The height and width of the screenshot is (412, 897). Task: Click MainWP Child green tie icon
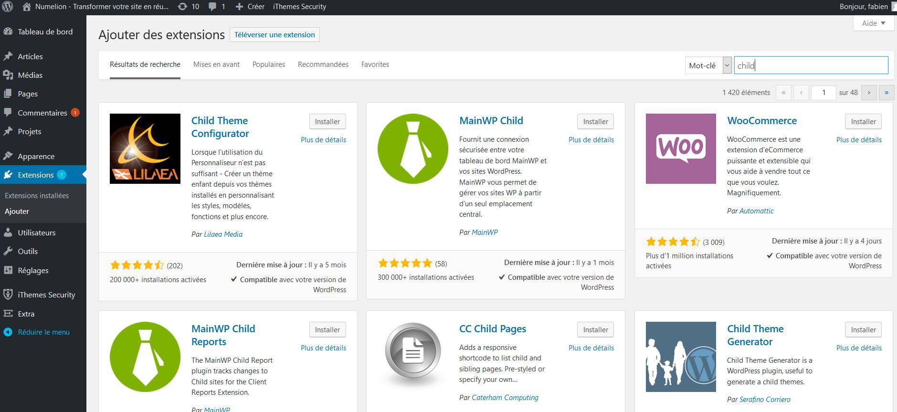coord(413,148)
